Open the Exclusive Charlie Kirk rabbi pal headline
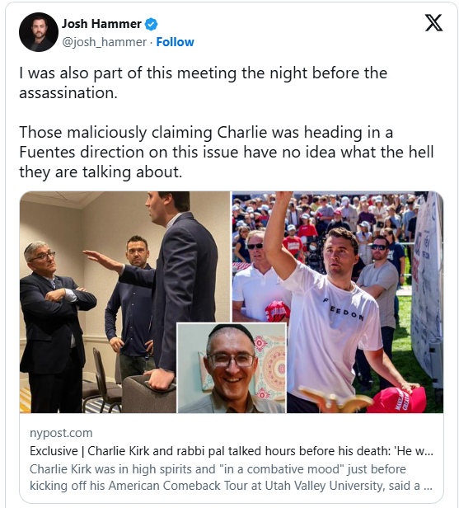Image resolution: width=459 pixels, height=508 pixels. [x=231, y=450]
